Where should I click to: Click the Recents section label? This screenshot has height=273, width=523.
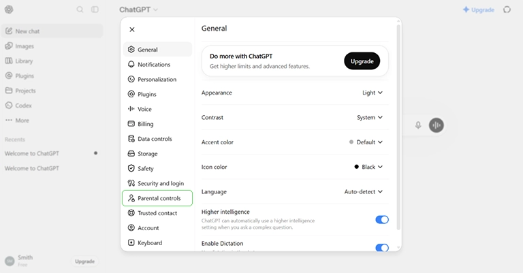pyautogui.click(x=15, y=140)
